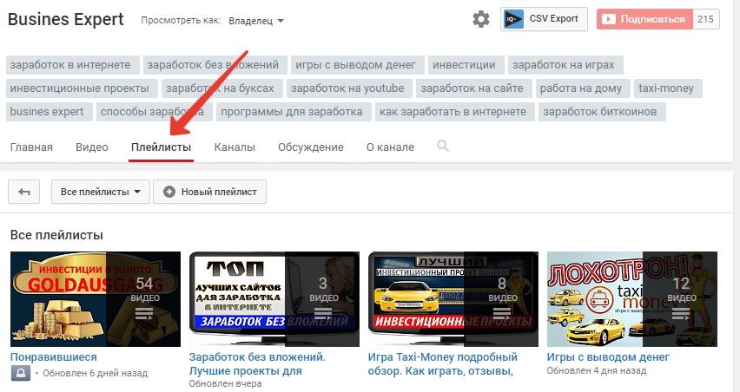This screenshot has width=740, height=392.
Task: Click tag заработок на буксах
Action: point(222,88)
